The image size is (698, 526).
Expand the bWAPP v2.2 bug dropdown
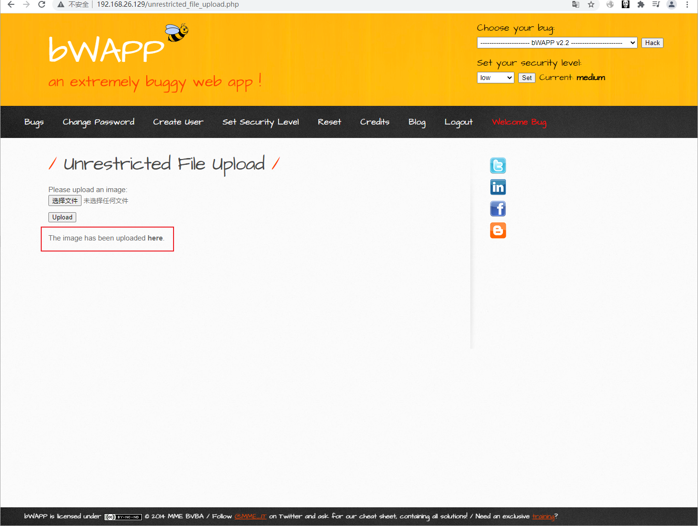[557, 43]
